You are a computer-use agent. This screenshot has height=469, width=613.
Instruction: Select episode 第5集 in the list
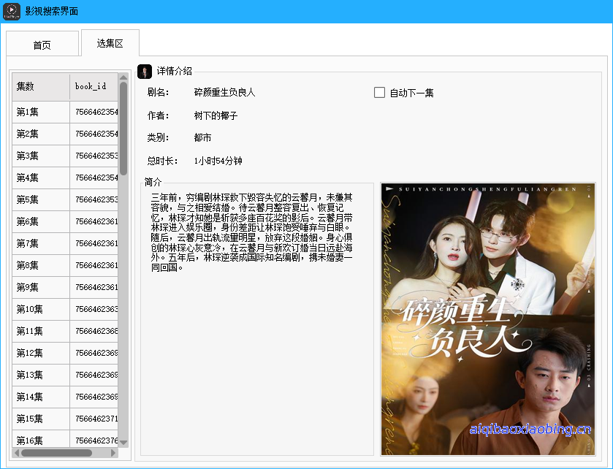pyautogui.click(x=40, y=199)
